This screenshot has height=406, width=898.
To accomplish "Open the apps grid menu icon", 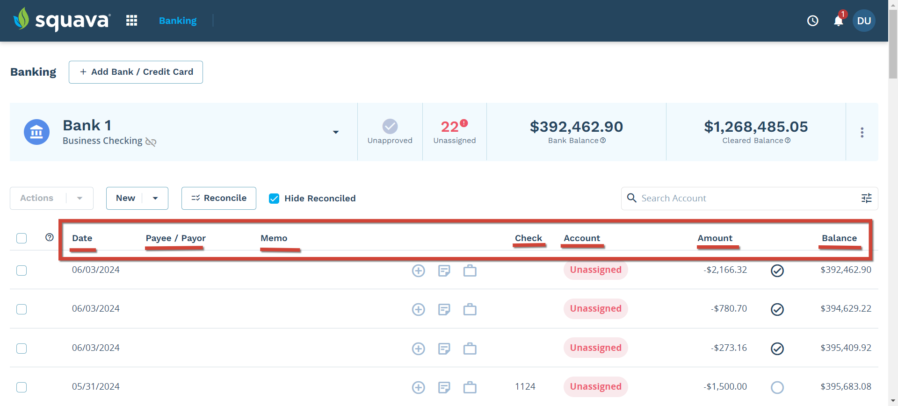I will (131, 21).
